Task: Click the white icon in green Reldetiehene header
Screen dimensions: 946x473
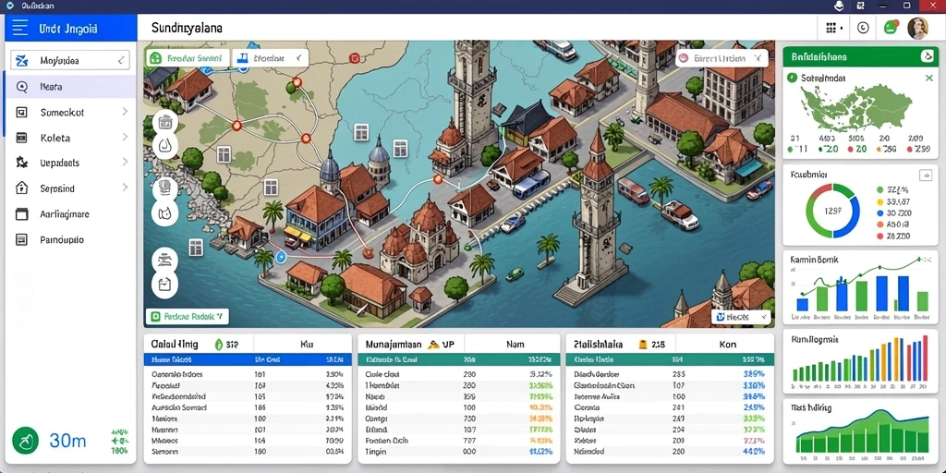Action: tap(928, 56)
